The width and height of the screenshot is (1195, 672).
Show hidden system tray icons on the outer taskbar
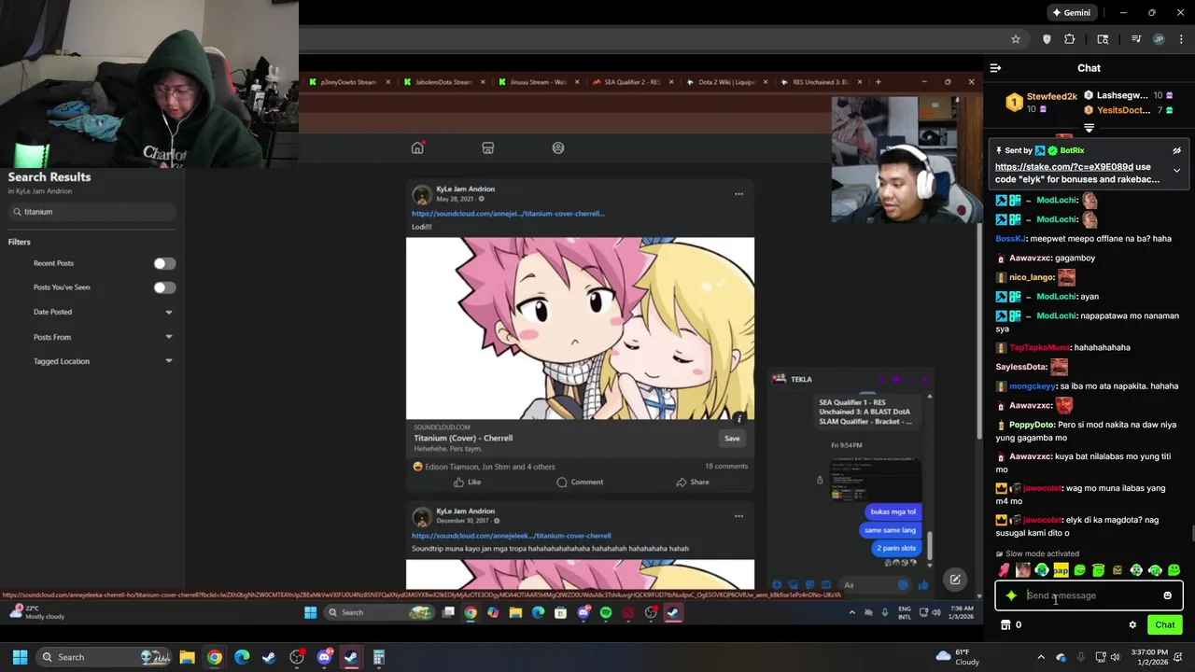(1041, 657)
